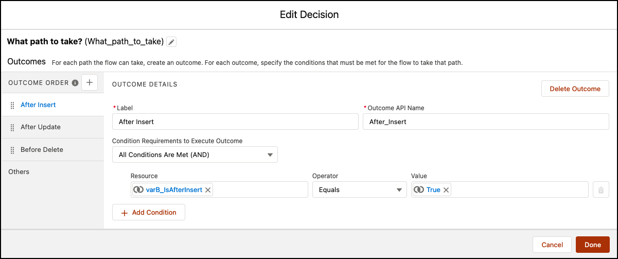
Task: Click the Cancel button
Action: [x=552, y=245]
